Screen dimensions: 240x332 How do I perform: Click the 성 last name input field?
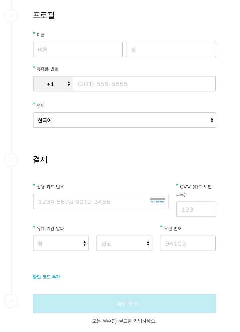click(171, 50)
